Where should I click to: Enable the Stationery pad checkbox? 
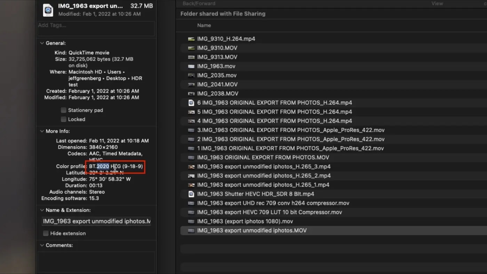(x=64, y=110)
